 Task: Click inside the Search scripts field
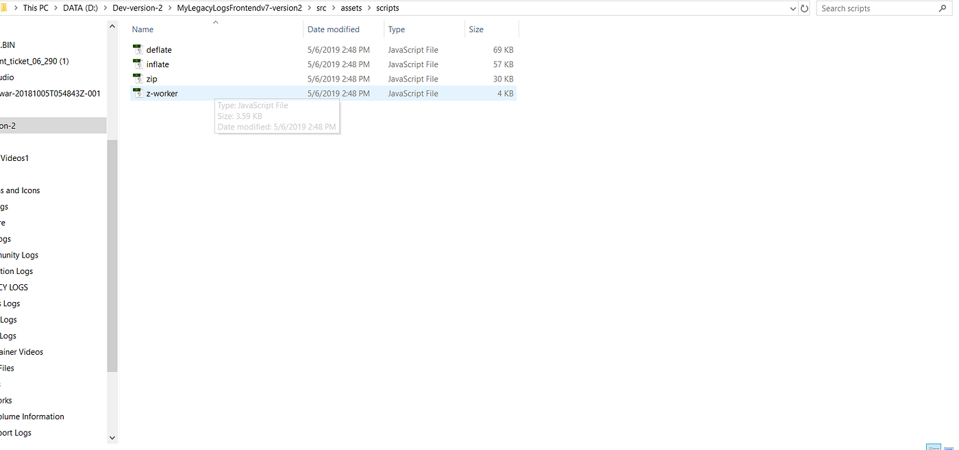[870, 8]
